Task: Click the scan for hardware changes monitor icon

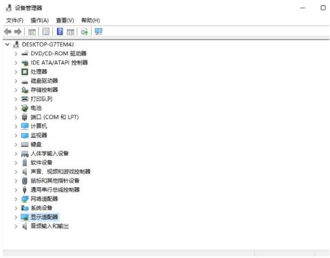Action: (x=98, y=32)
